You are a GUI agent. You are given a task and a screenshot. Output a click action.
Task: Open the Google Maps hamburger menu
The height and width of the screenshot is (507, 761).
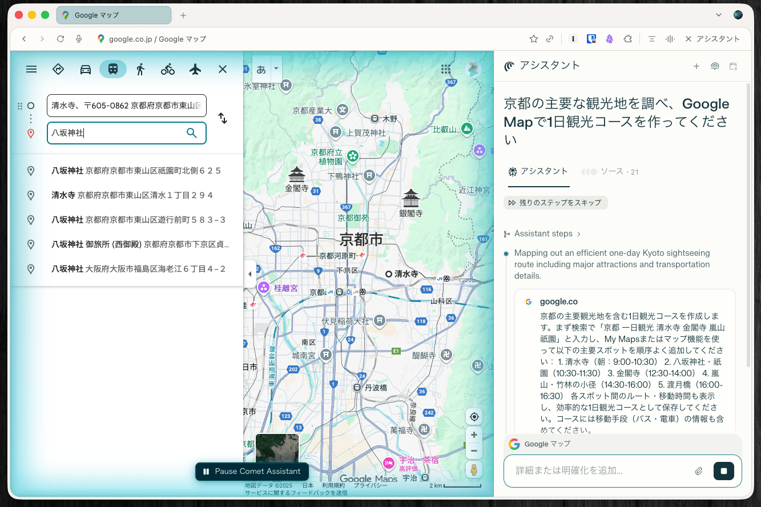(31, 70)
